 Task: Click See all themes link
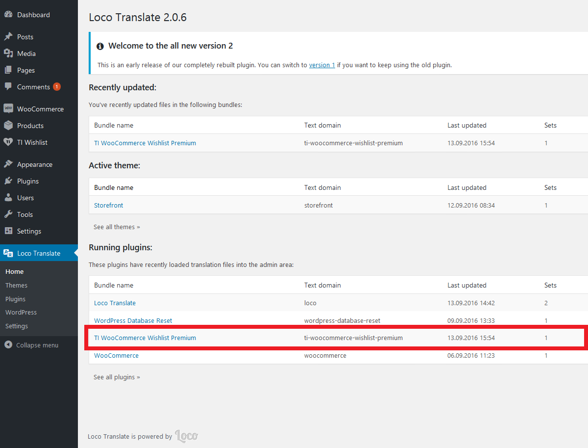pyautogui.click(x=117, y=227)
